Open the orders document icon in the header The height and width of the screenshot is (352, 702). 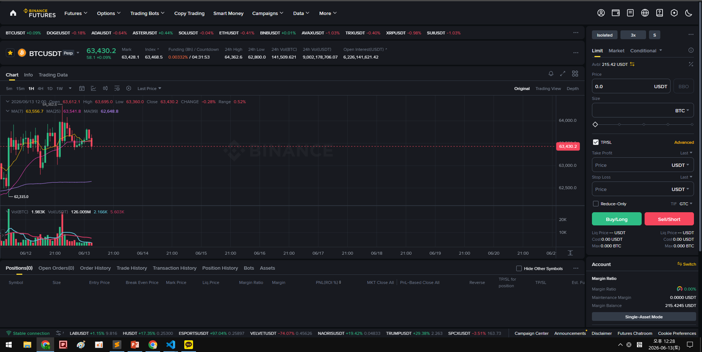click(630, 13)
